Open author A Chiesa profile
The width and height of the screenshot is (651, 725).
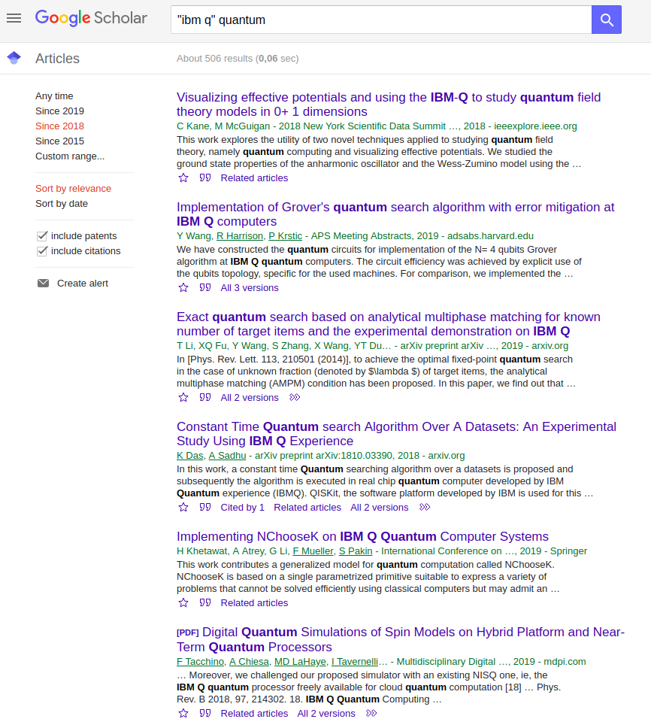click(x=249, y=661)
